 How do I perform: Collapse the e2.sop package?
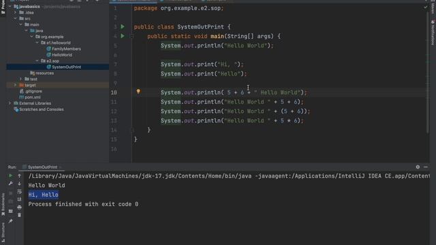coord(37,61)
